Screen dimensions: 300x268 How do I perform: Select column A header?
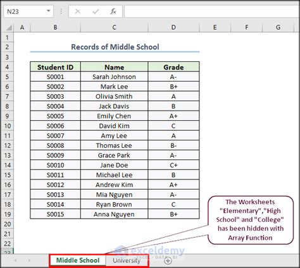click(x=22, y=27)
